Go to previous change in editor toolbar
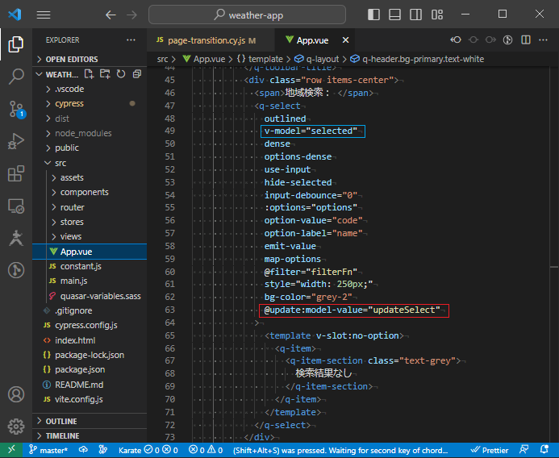The width and height of the screenshot is (559, 458). pos(456,40)
